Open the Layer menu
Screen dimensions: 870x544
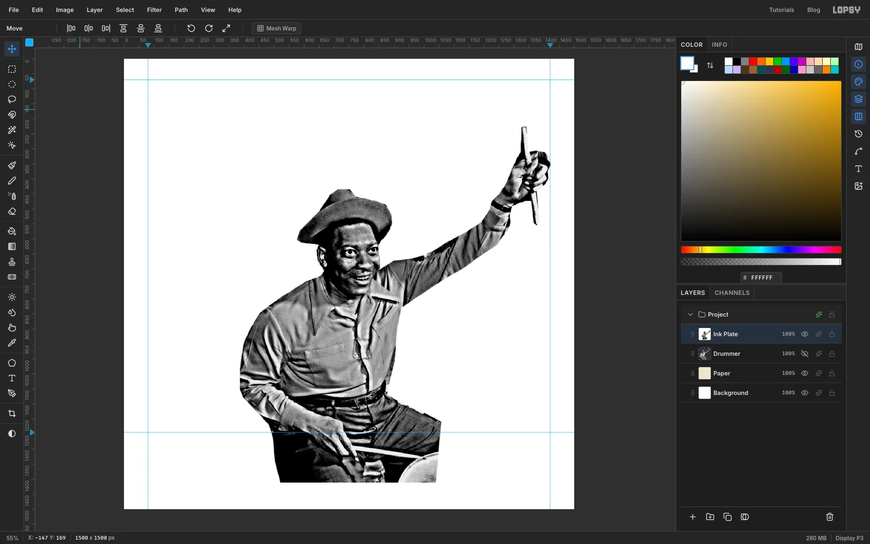pyautogui.click(x=95, y=10)
